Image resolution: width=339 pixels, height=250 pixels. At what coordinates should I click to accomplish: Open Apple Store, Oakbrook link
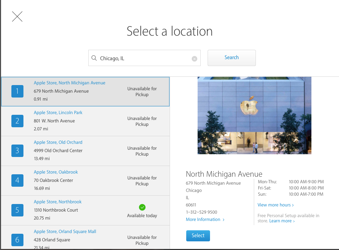pos(56,172)
